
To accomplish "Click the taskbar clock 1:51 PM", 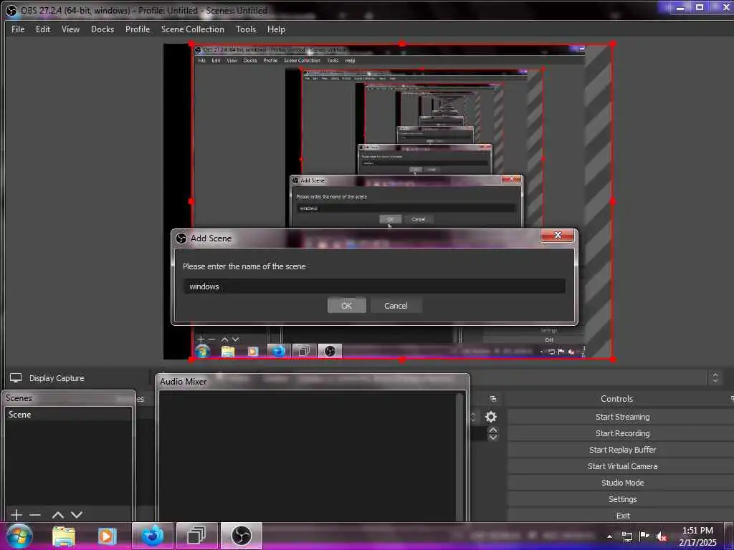I will [x=697, y=531].
